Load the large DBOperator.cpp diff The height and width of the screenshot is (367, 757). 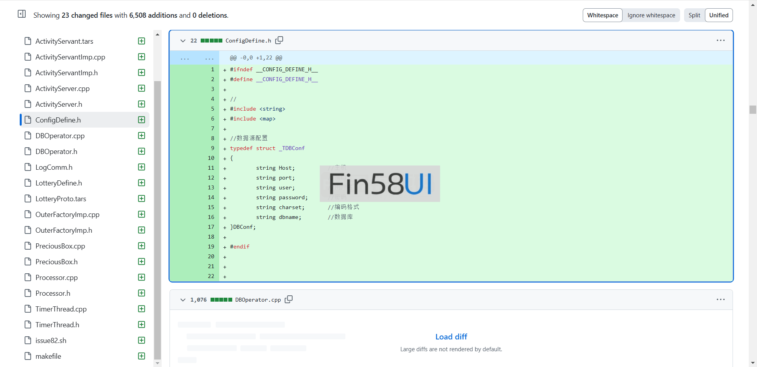tap(451, 337)
